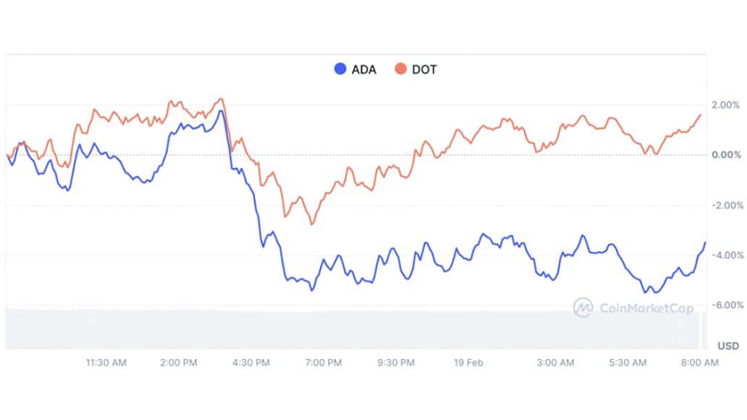Select the 7:00 PM time marker
747x420 pixels.
click(324, 363)
